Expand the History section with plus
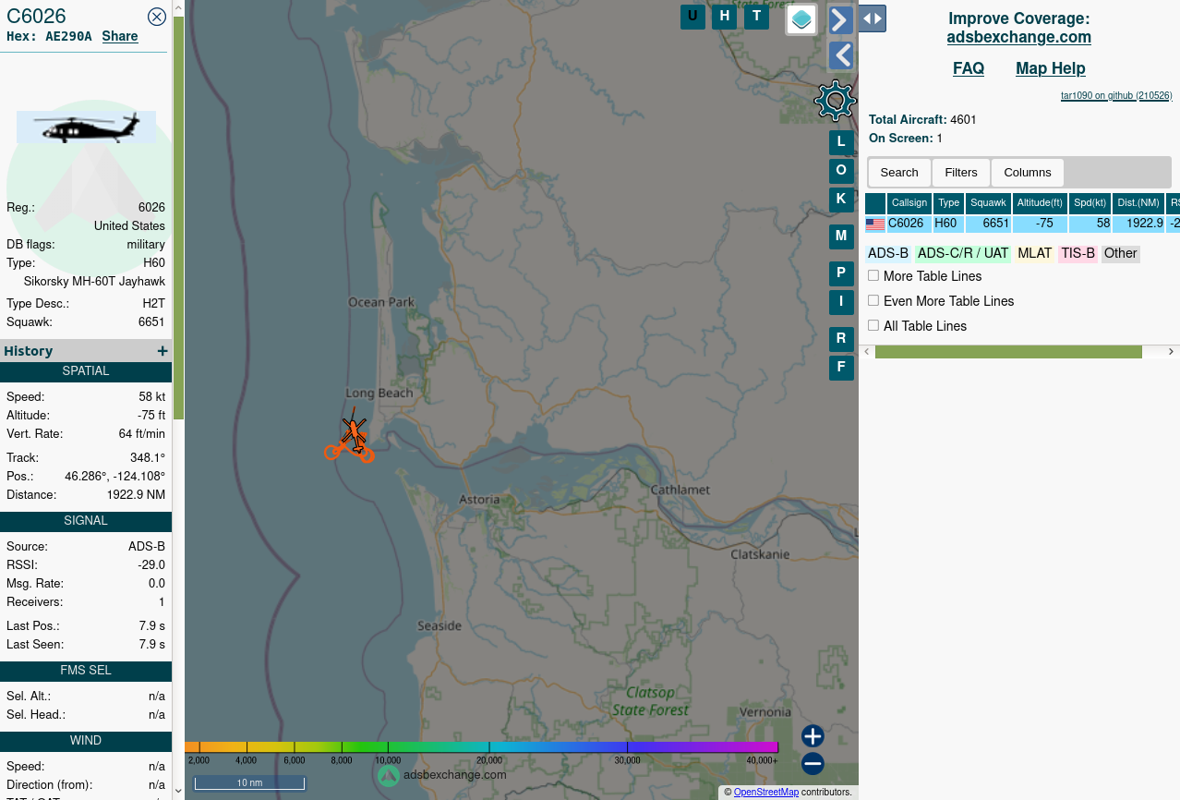 163,351
